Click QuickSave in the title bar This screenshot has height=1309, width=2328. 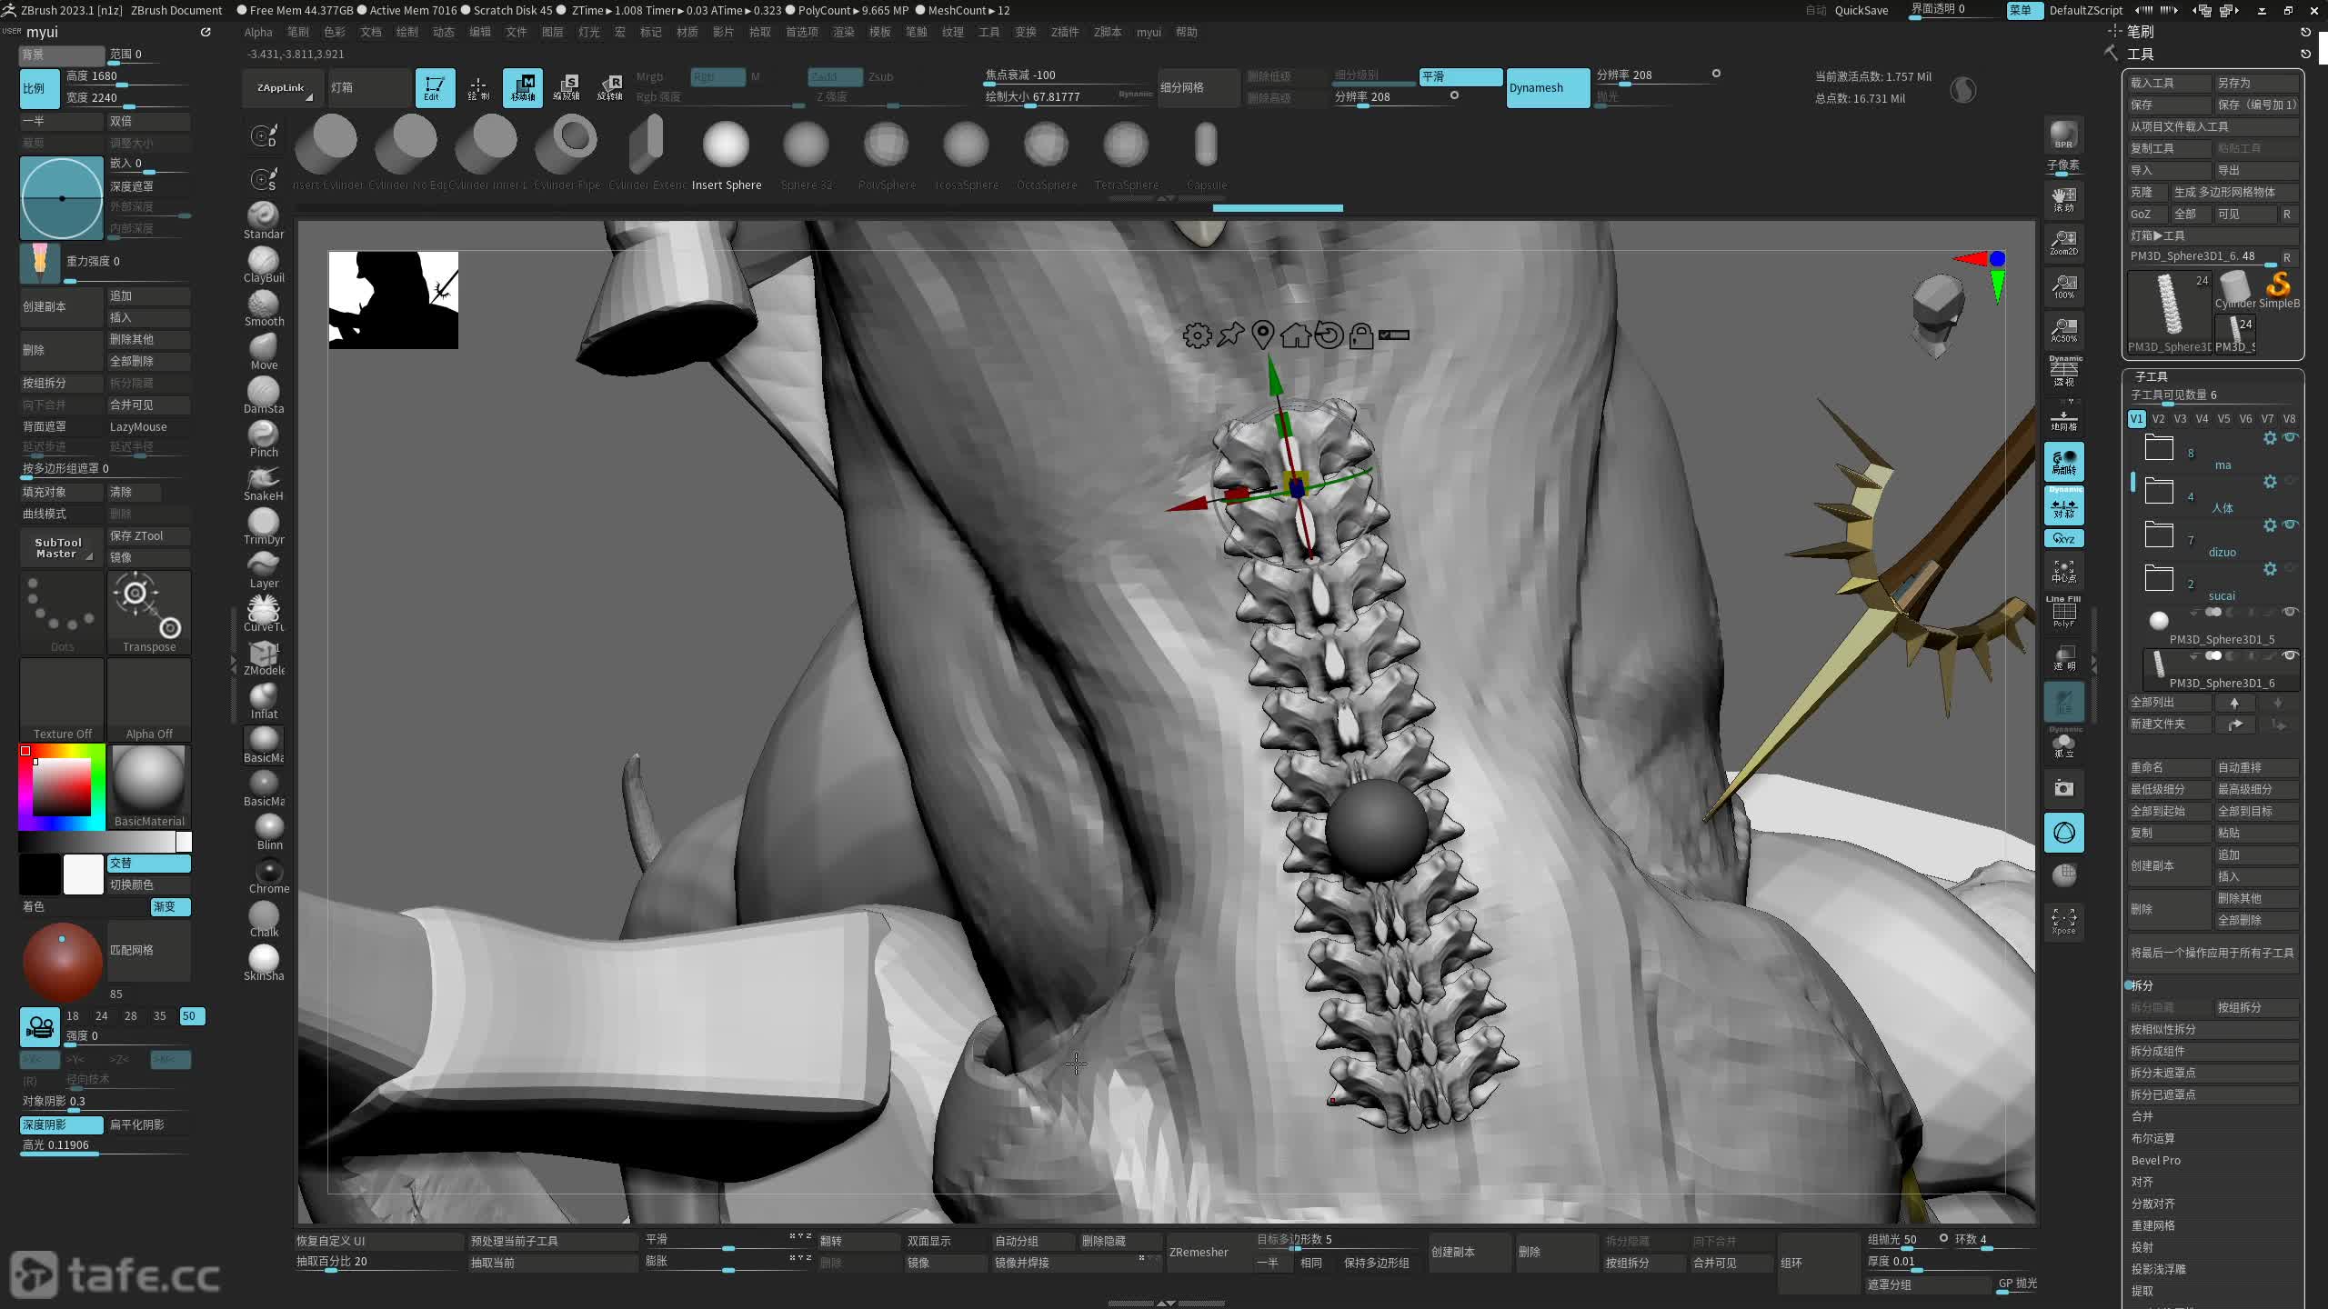tap(1861, 10)
